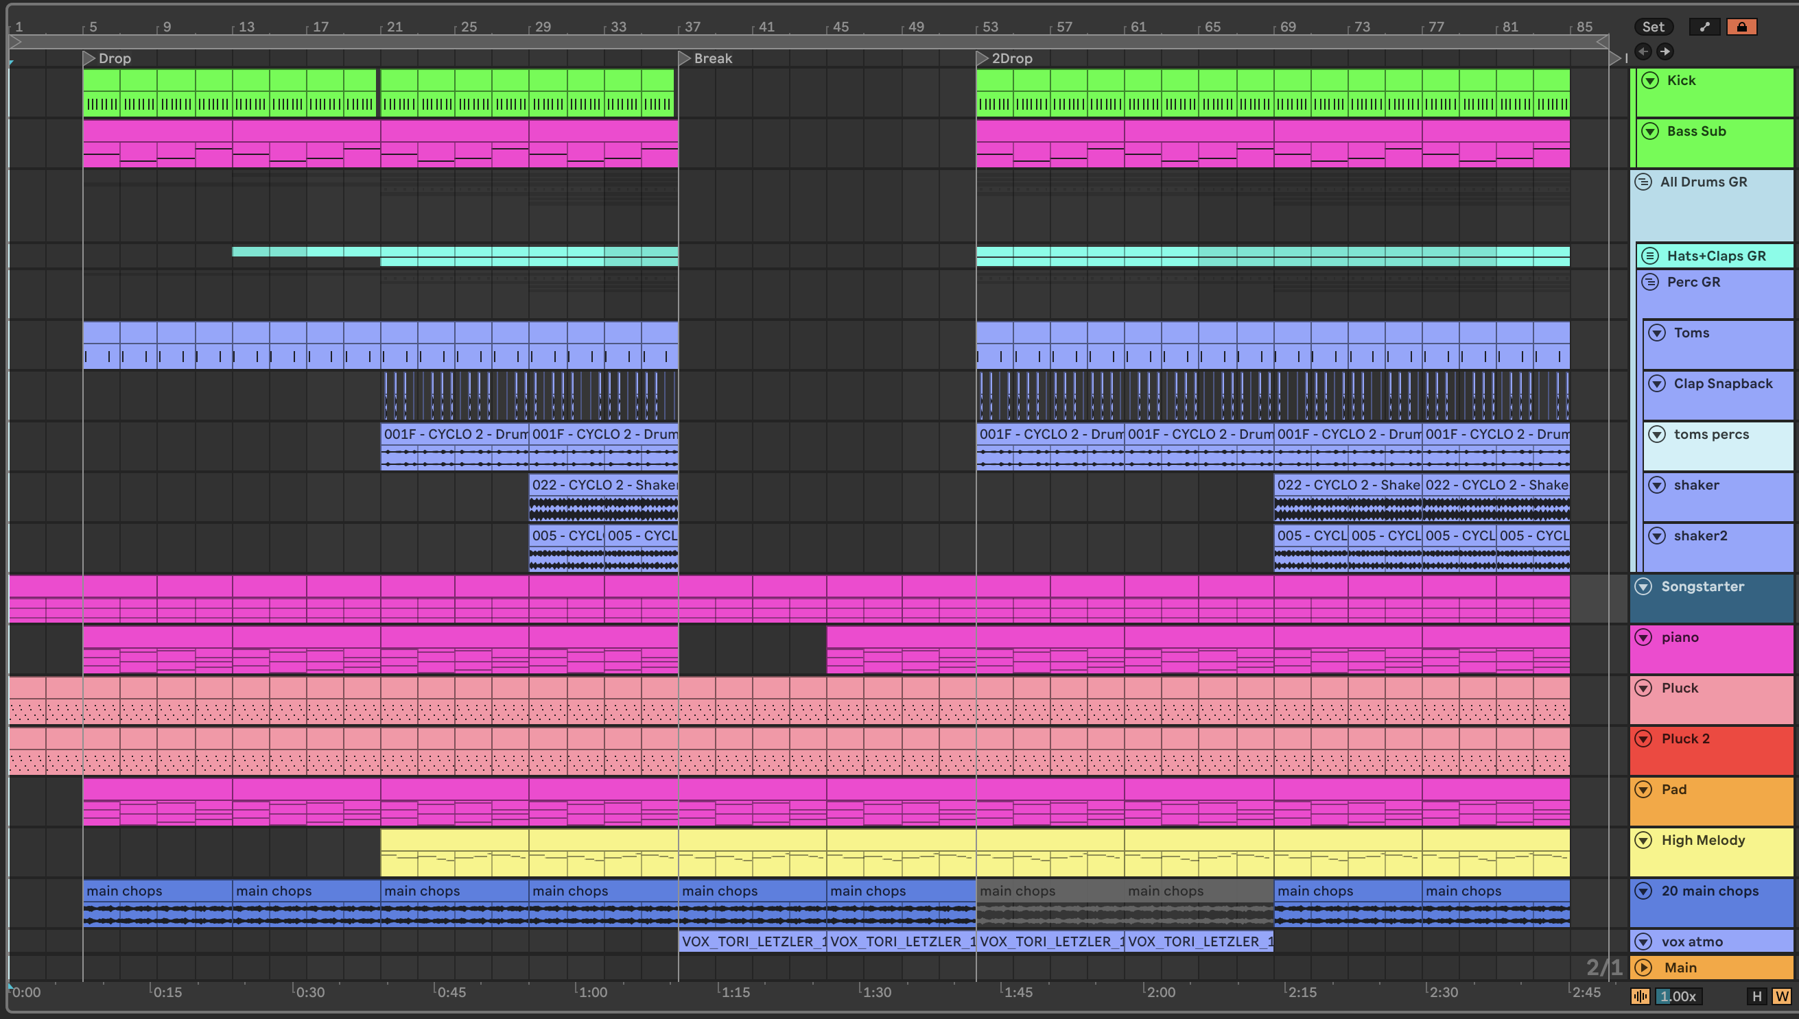Jump to next locator with right arrow
The image size is (1799, 1019).
1665,51
